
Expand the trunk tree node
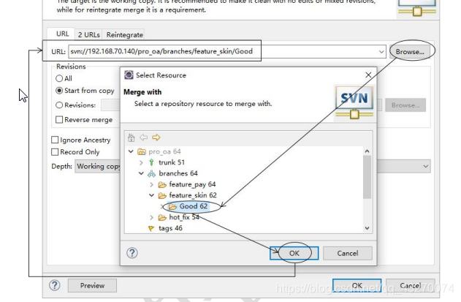click(141, 162)
